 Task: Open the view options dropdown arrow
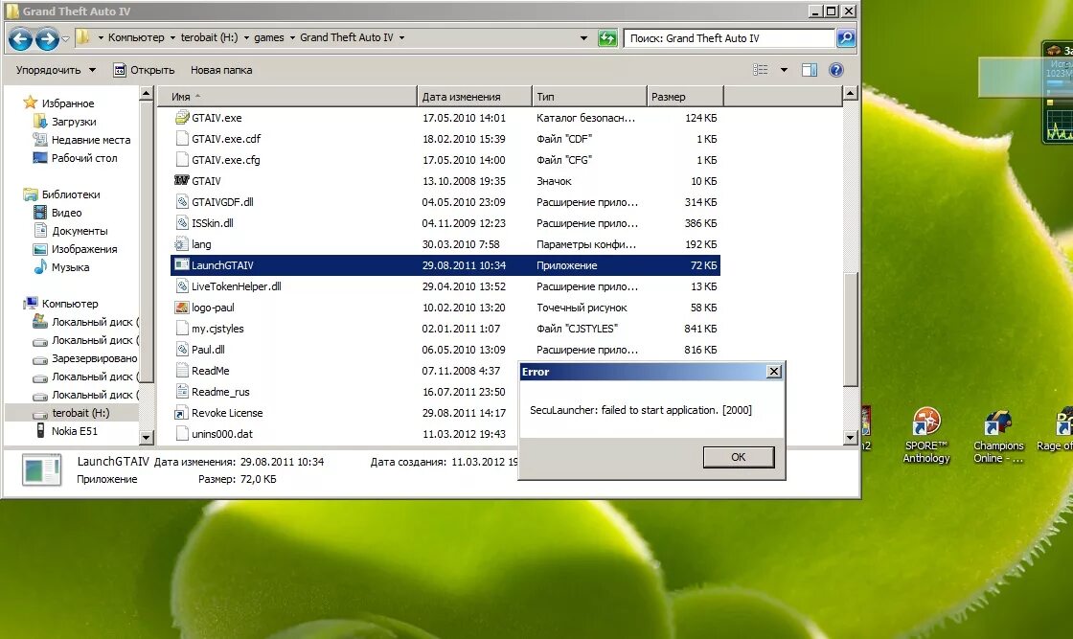click(785, 70)
